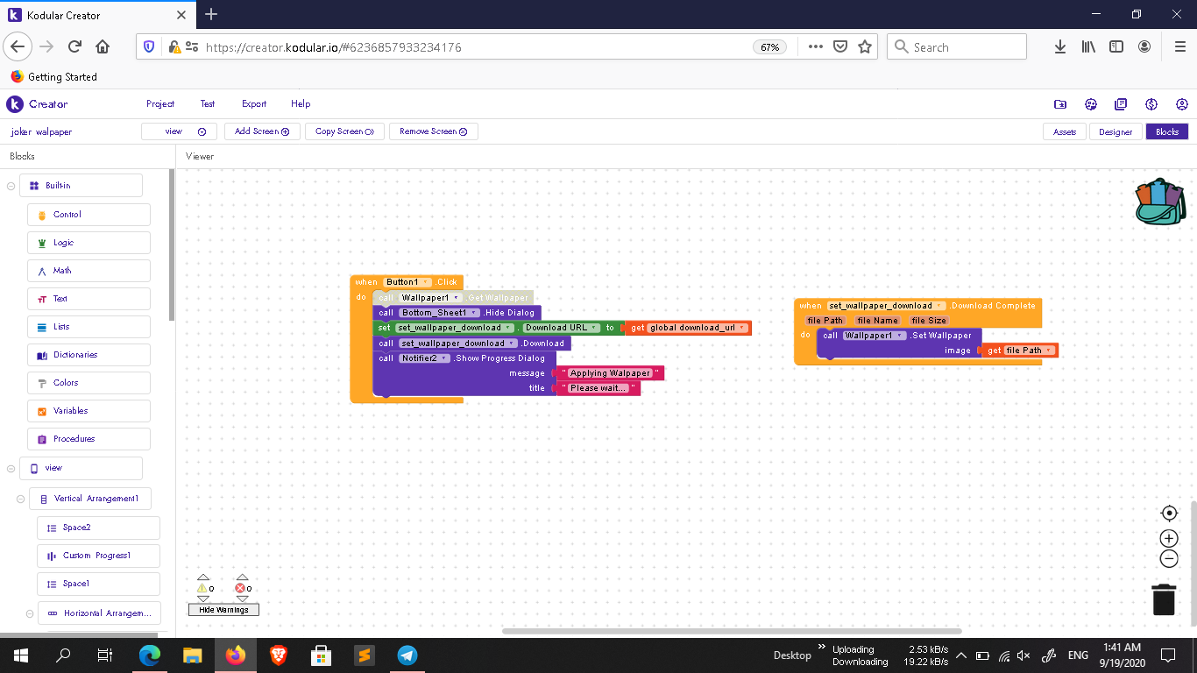Open the documentation icon in the toolbar
Image resolution: width=1197 pixels, height=673 pixels.
[x=1120, y=103]
